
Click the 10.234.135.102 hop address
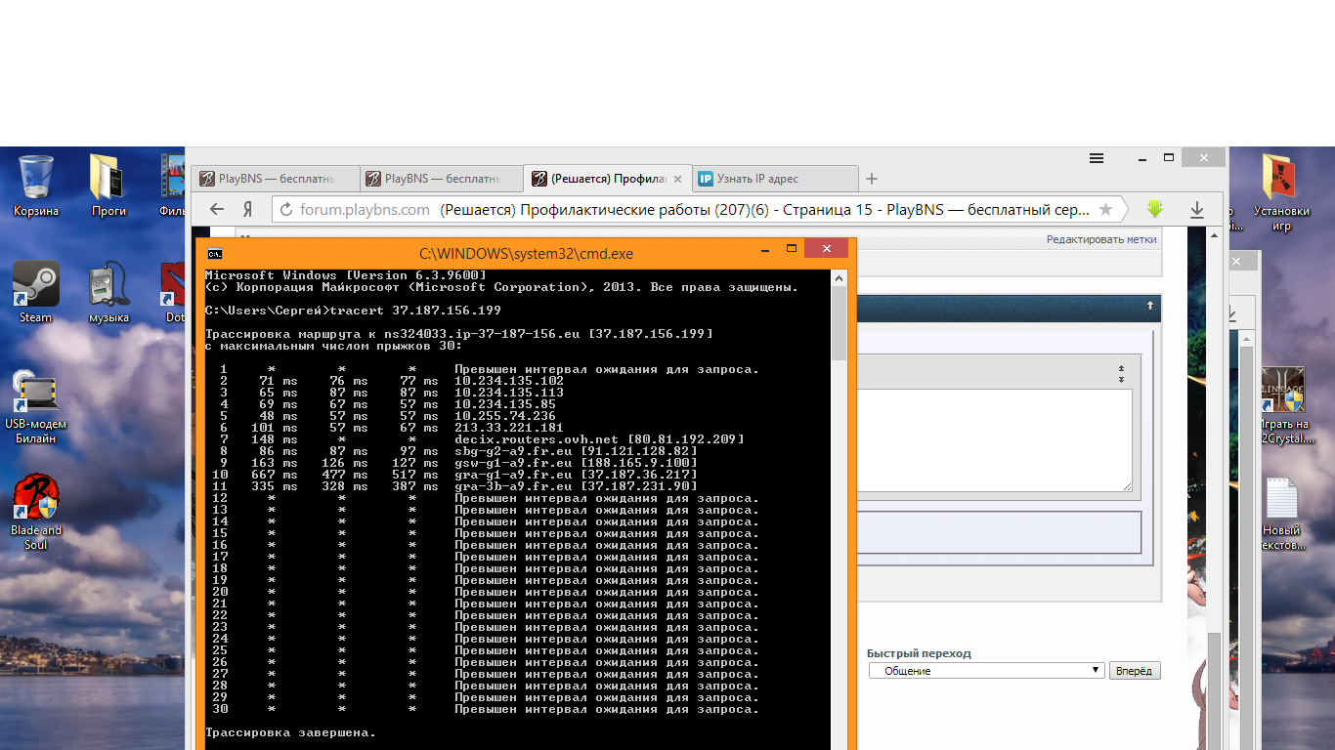tap(509, 381)
